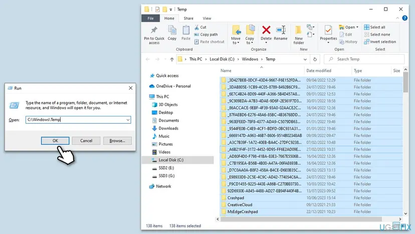Click the Back navigation arrow
The height and width of the screenshot is (234, 415).
pos(148,59)
